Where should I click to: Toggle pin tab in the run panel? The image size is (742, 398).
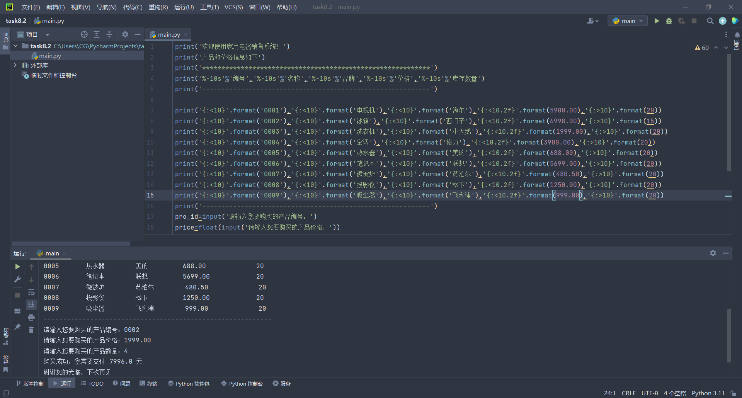(x=17, y=327)
